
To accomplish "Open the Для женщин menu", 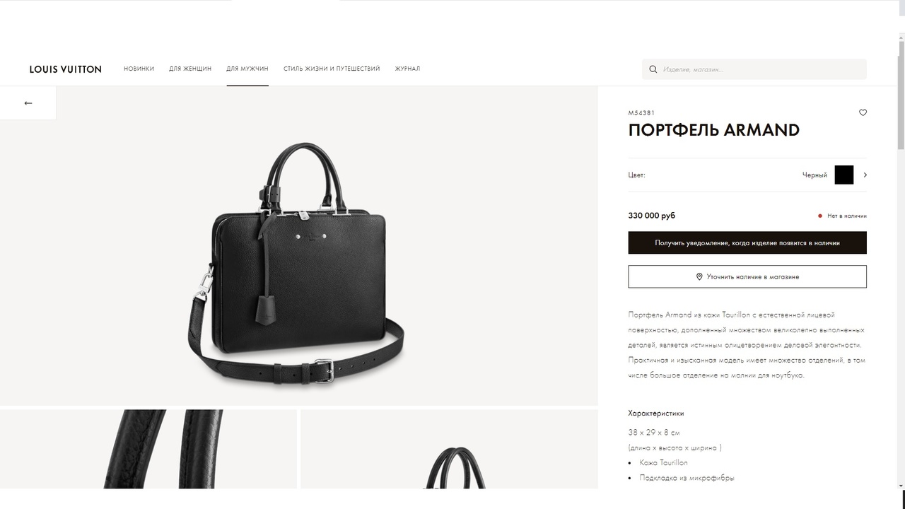I will pyautogui.click(x=190, y=69).
